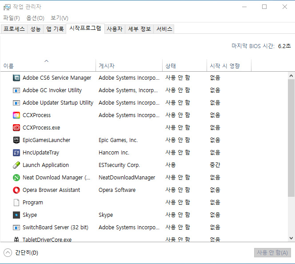Viewport: 295px width, 264px height.
Task: Select the Adobe CS6 Service Manager row text
Action: click(x=57, y=78)
